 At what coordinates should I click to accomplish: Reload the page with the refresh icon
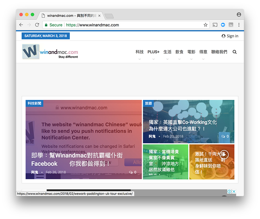coord(37,25)
